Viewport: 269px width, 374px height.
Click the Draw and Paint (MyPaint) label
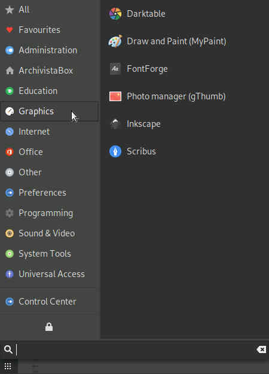(176, 41)
